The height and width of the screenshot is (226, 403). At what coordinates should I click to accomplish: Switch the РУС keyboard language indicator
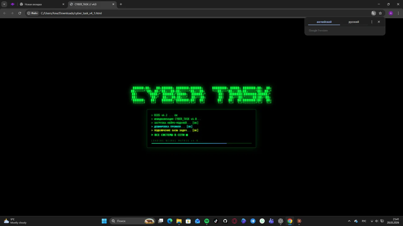tap(364, 221)
